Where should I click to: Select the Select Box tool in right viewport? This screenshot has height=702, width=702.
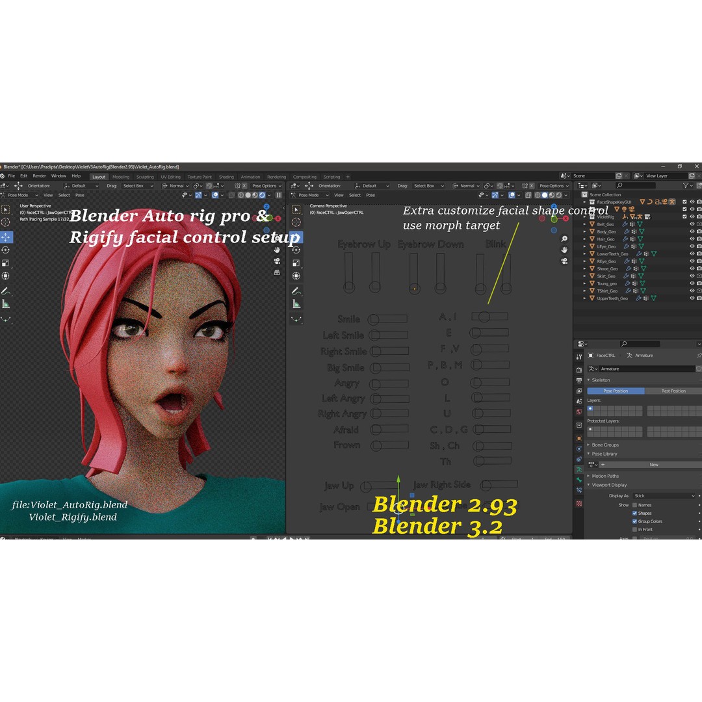point(296,209)
